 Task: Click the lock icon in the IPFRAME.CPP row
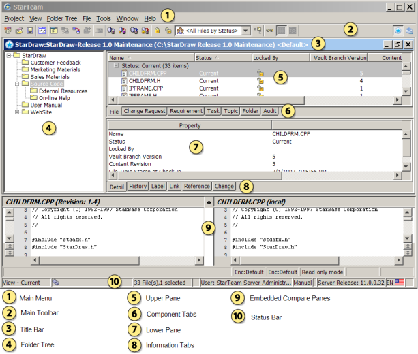[260, 88]
